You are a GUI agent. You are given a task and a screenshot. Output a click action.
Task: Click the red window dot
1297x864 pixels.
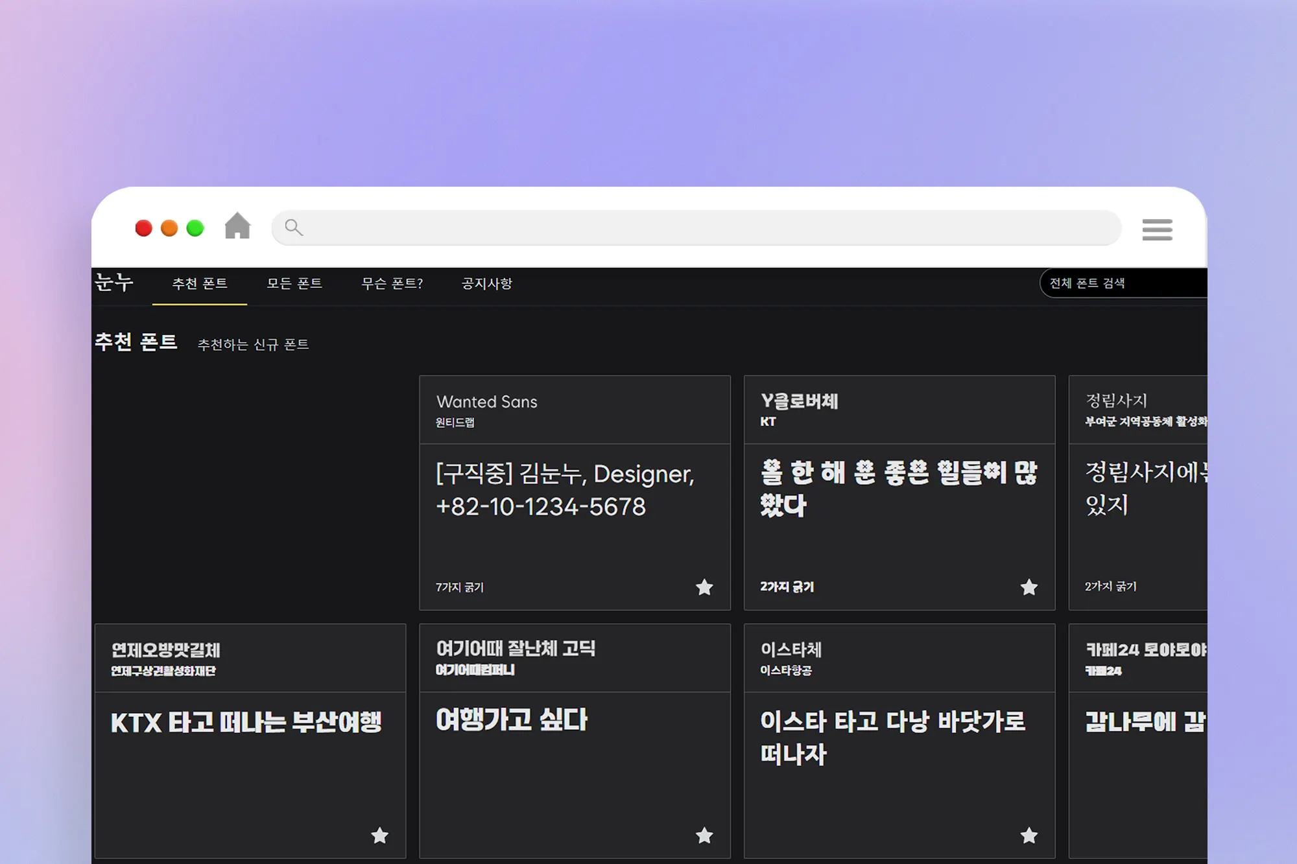tap(143, 228)
